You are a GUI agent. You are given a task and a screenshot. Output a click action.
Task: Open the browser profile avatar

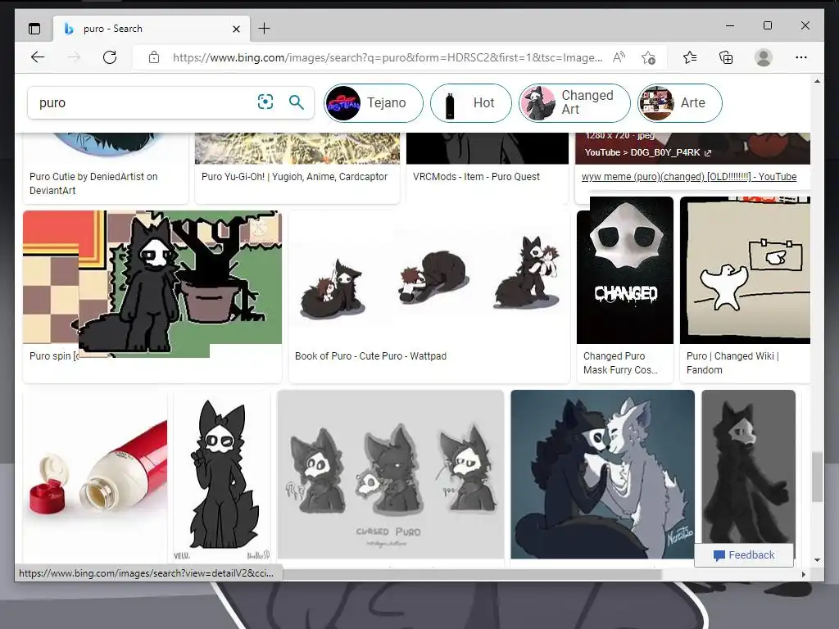point(764,57)
